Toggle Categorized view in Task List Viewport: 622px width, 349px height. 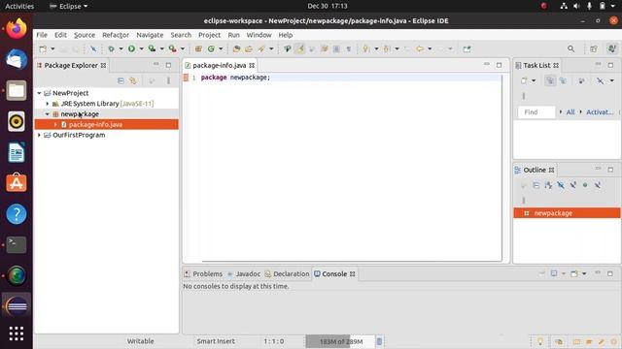[550, 80]
